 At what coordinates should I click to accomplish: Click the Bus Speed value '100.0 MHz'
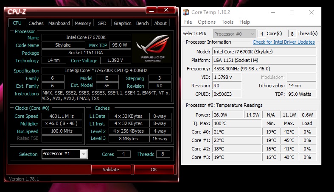[x=62, y=131]
